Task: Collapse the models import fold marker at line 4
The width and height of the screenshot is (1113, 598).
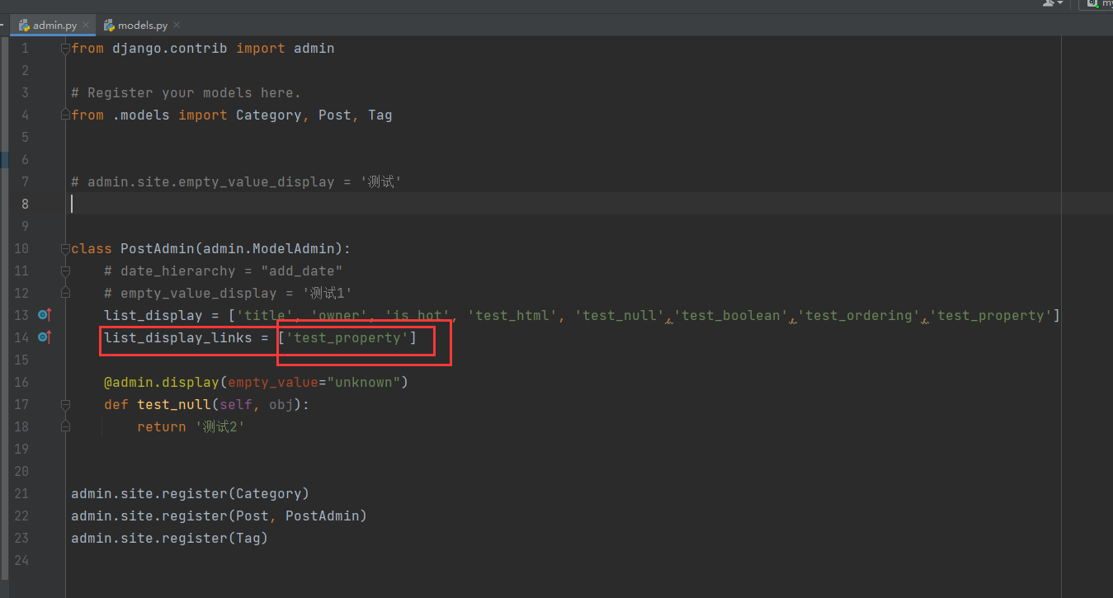Action: click(x=65, y=114)
